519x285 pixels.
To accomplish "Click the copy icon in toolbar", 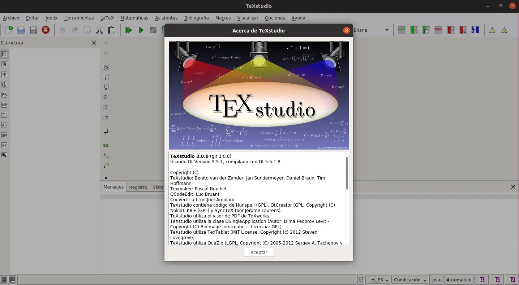I will [87, 30].
